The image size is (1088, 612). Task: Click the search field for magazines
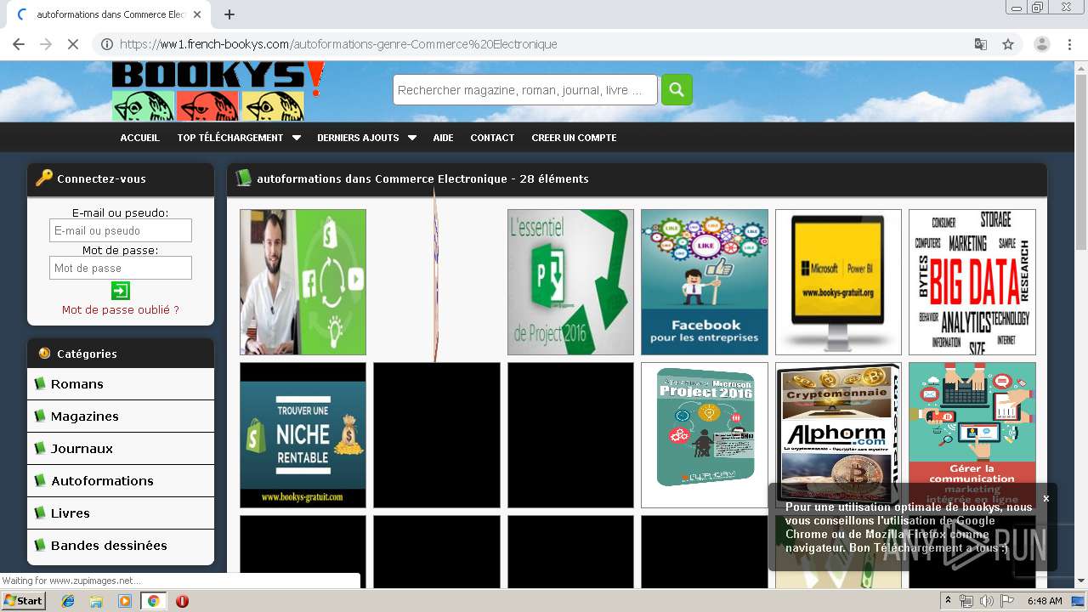point(524,90)
